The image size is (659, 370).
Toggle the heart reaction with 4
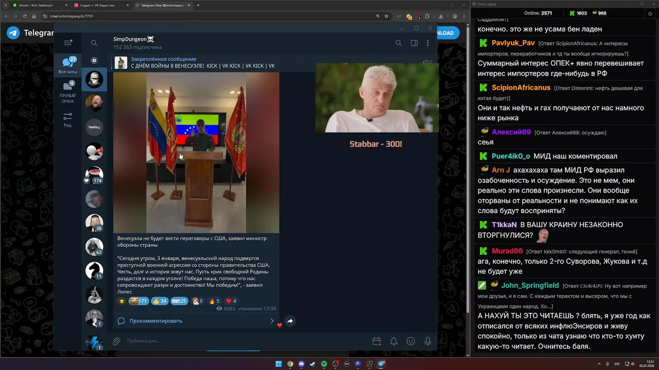[x=231, y=301]
